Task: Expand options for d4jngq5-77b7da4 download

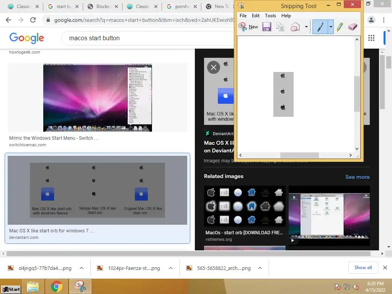Action: (82, 268)
